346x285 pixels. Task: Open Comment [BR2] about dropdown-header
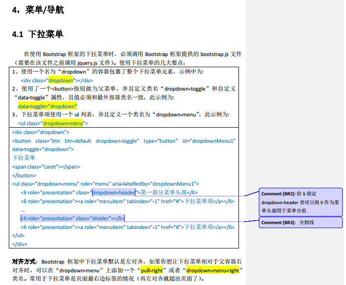coord(301,202)
